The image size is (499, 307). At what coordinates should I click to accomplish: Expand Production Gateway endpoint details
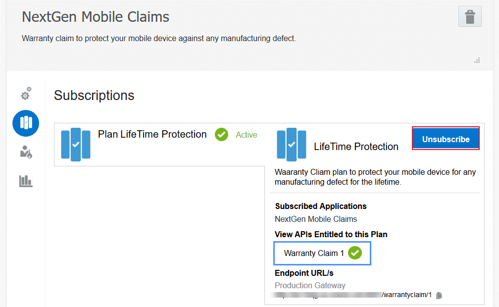click(310, 285)
